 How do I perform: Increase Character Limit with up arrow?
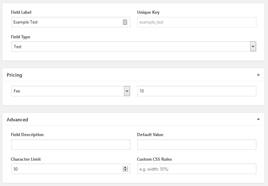pos(125,167)
